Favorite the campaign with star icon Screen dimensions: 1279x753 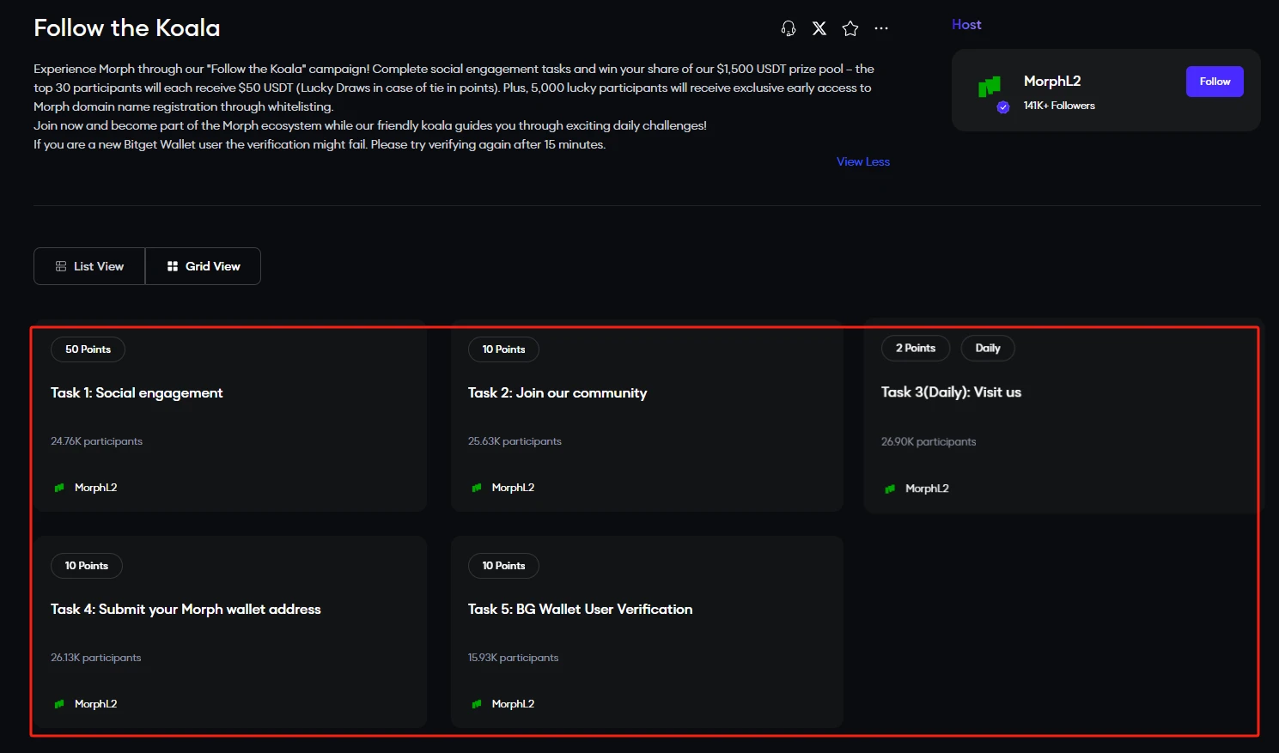(850, 28)
